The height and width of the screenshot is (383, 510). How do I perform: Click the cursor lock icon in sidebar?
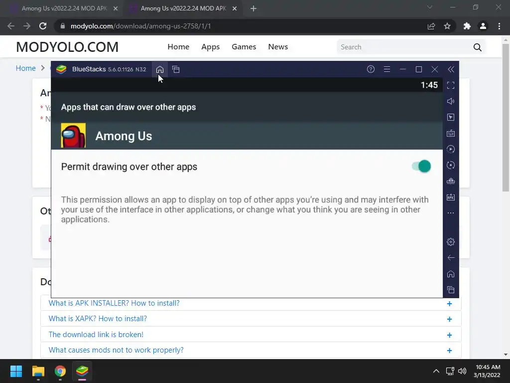[x=451, y=117]
